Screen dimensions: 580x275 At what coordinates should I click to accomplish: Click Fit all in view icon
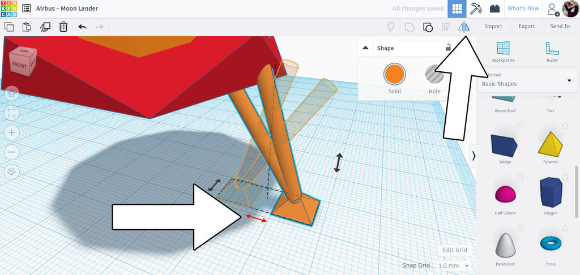tap(11, 113)
